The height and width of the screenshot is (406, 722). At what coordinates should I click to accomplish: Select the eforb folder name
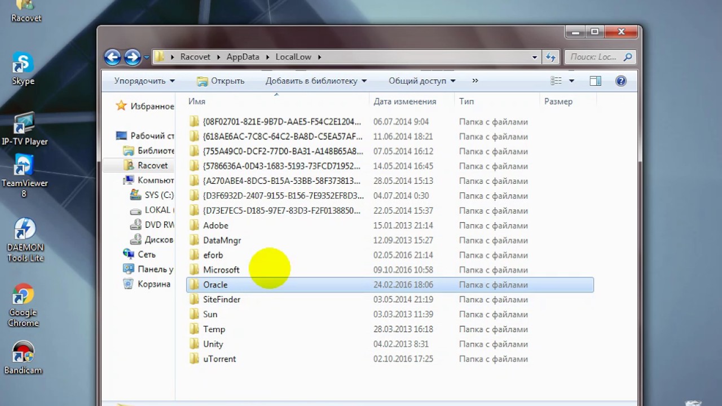tap(213, 255)
